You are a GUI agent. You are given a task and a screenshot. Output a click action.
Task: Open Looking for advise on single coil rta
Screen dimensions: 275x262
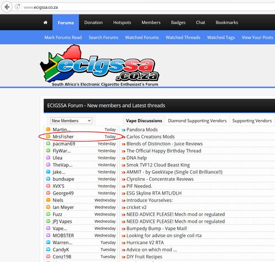coord(164,235)
